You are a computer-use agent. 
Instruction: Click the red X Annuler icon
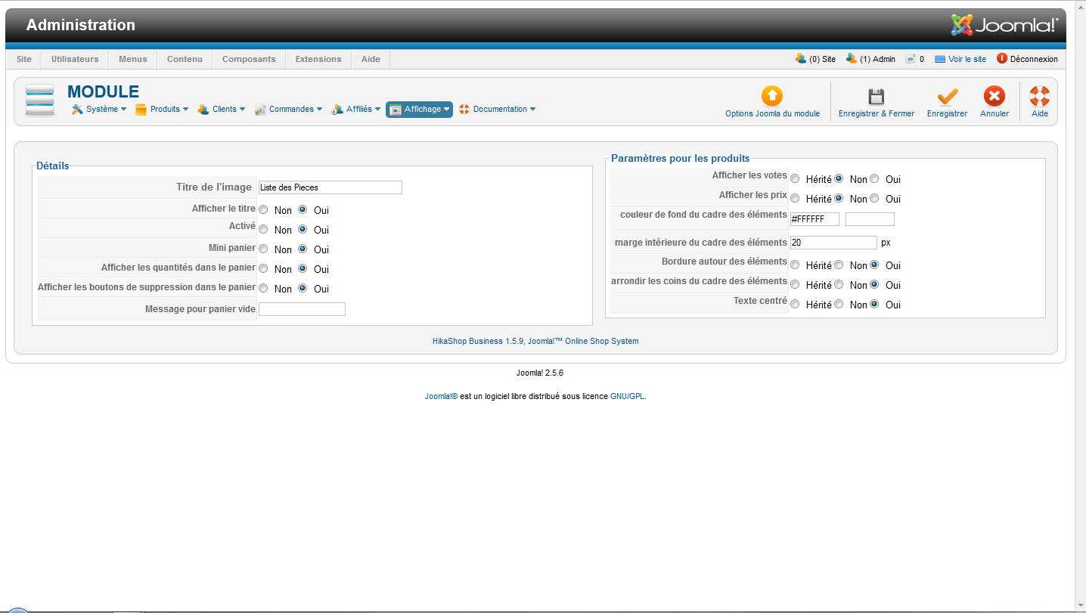[x=994, y=96]
